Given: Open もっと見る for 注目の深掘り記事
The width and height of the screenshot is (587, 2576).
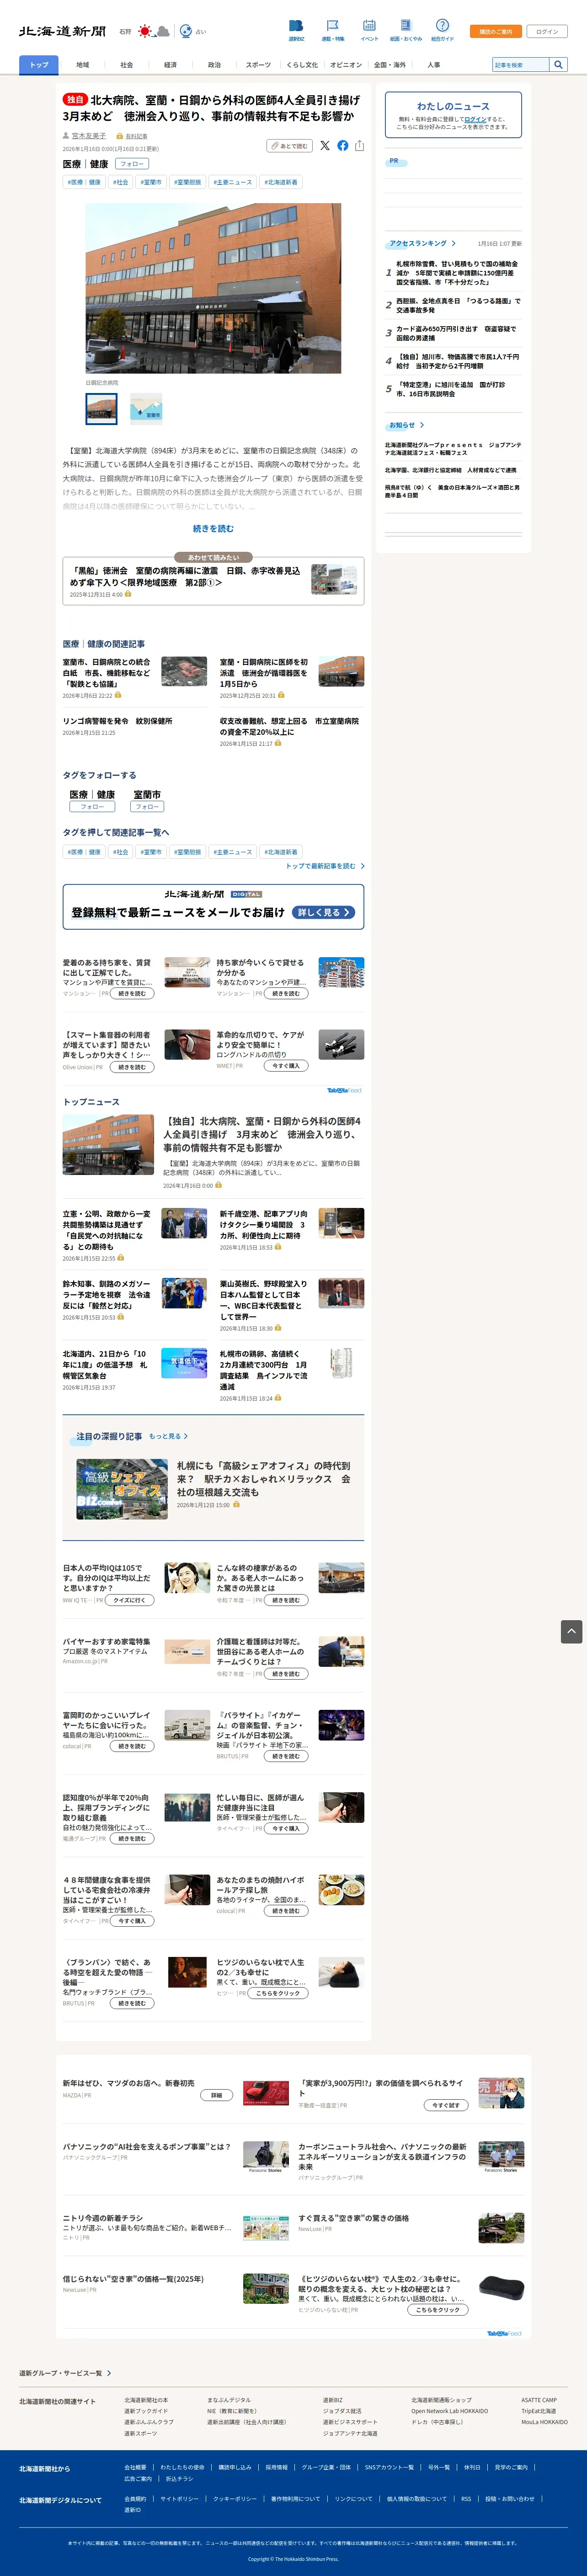Looking at the screenshot, I should point(168,1436).
